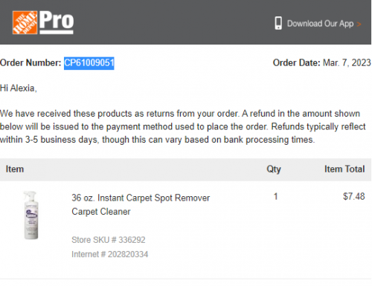Click the quantity value 1
The height and width of the screenshot is (286, 372).
point(275,197)
